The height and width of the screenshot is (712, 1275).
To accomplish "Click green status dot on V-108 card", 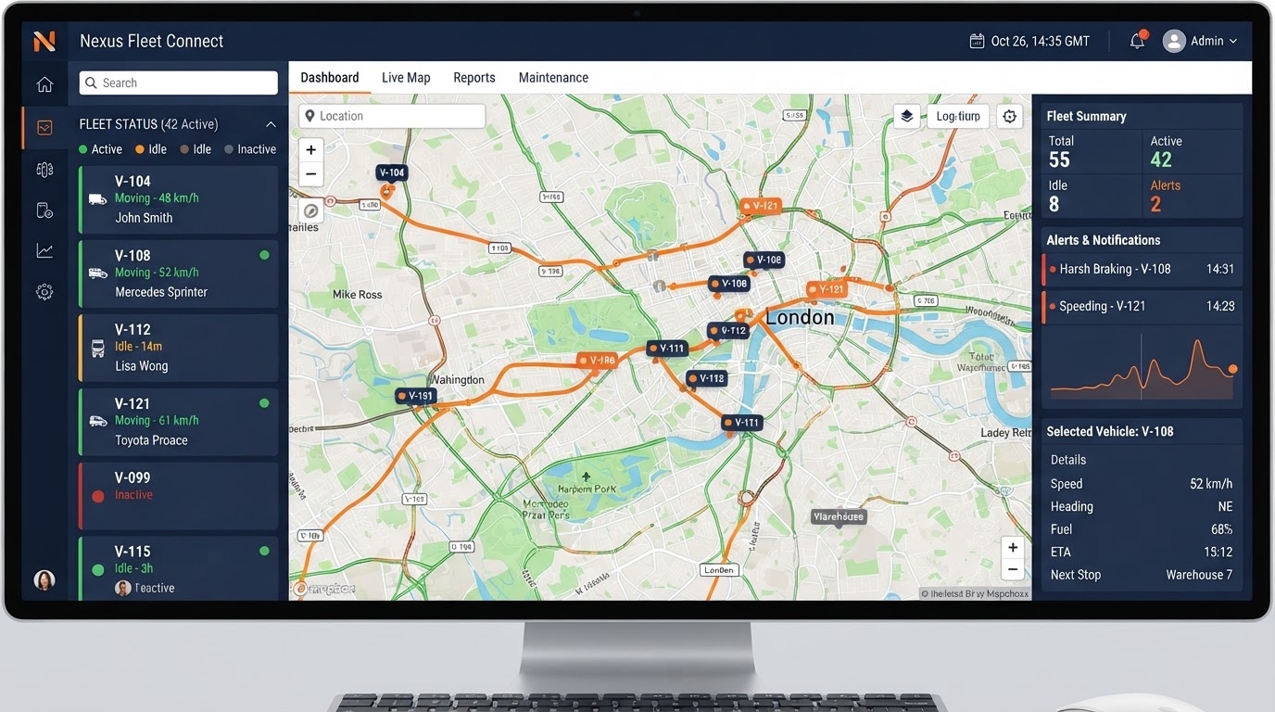I will coord(264,255).
